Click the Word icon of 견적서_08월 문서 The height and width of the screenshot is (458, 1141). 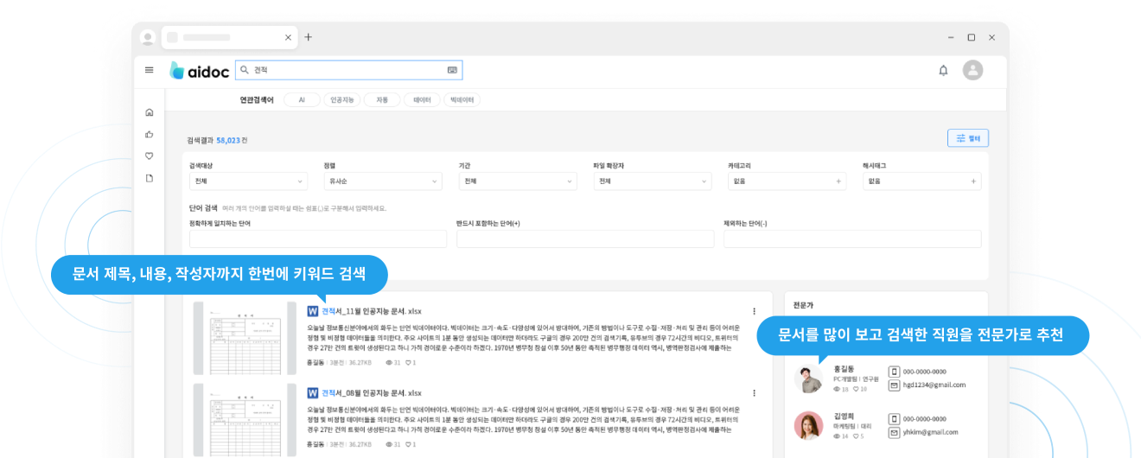point(313,392)
